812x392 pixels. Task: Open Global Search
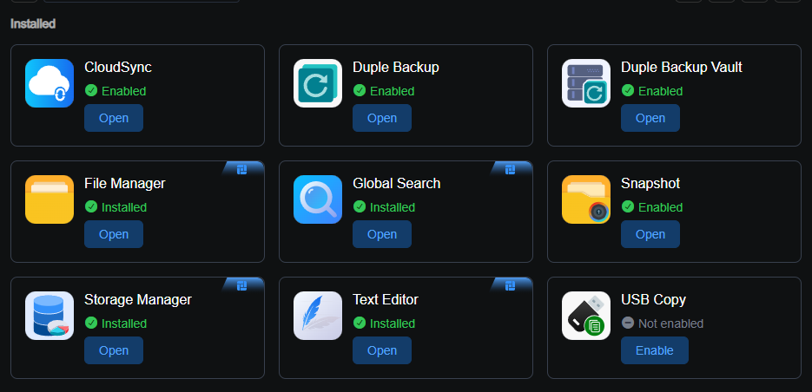coord(382,234)
